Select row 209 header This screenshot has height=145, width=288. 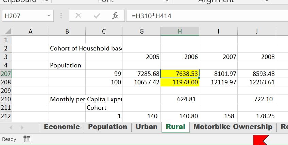click(x=6, y=90)
